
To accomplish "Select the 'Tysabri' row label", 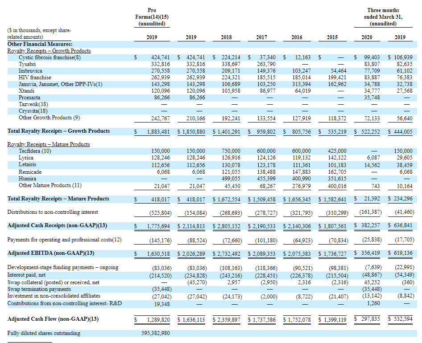I will tap(27, 64).
